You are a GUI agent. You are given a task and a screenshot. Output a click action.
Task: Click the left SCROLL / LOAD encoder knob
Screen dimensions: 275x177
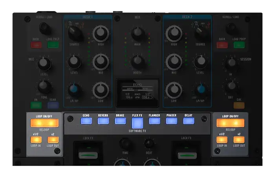45,28
